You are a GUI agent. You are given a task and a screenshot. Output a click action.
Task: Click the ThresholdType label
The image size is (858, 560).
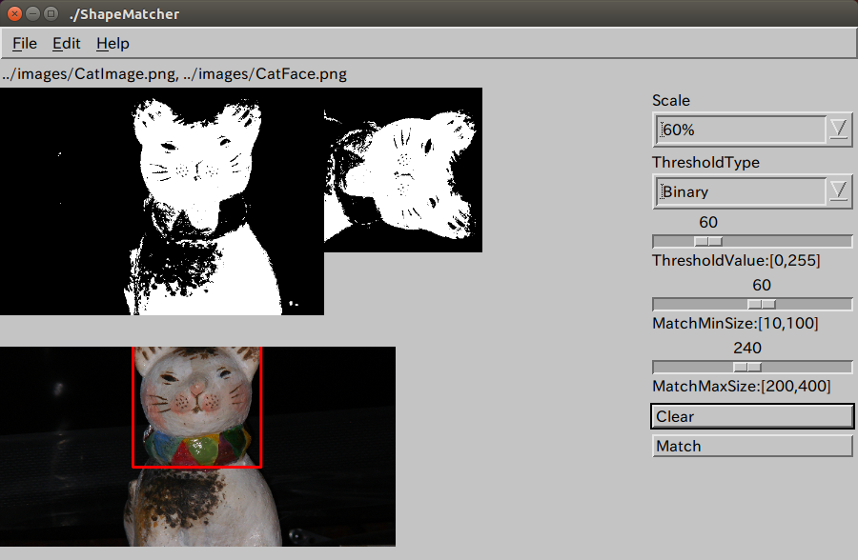pyautogui.click(x=705, y=163)
